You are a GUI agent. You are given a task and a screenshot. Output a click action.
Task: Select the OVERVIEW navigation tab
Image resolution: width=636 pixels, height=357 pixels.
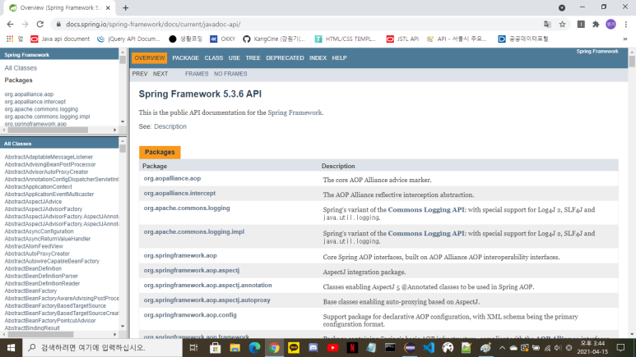[x=149, y=58]
